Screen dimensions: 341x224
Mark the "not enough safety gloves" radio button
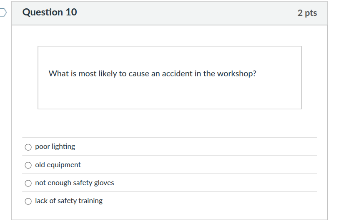[x=28, y=183]
